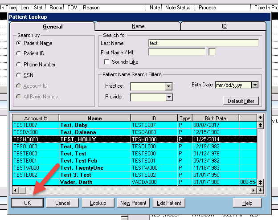This screenshot has width=278, height=220.
Task: Expand the Provider dropdown list
Action: point(168,97)
